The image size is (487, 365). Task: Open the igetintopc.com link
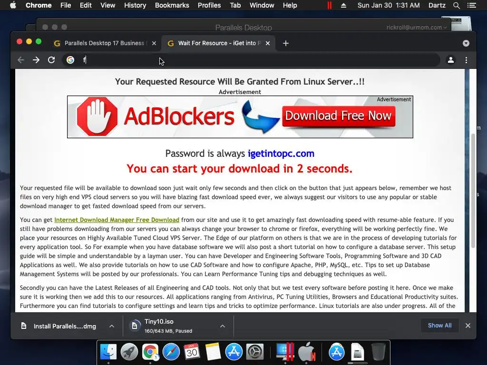[281, 154]
